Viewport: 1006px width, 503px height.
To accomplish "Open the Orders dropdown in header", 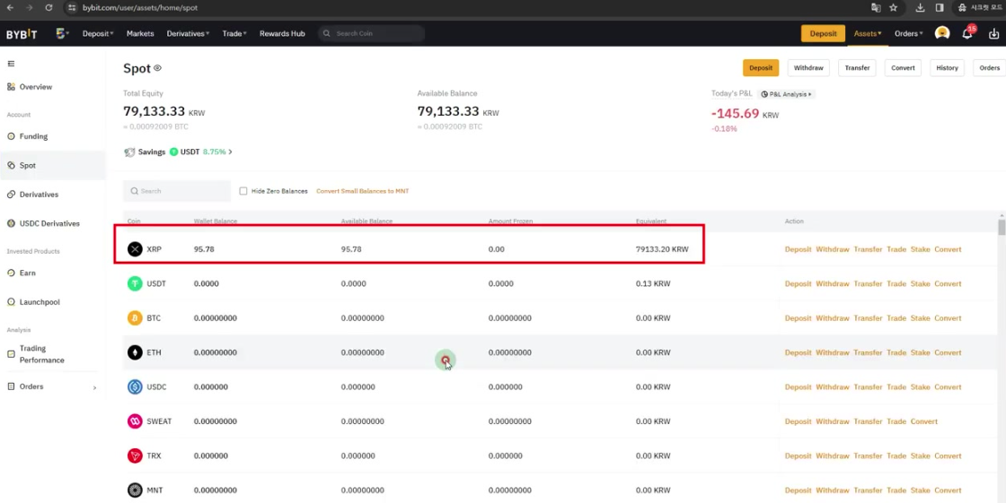I will [x=908, y=33].
